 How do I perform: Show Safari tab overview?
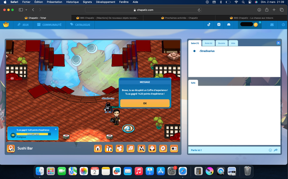coord(282,10)
